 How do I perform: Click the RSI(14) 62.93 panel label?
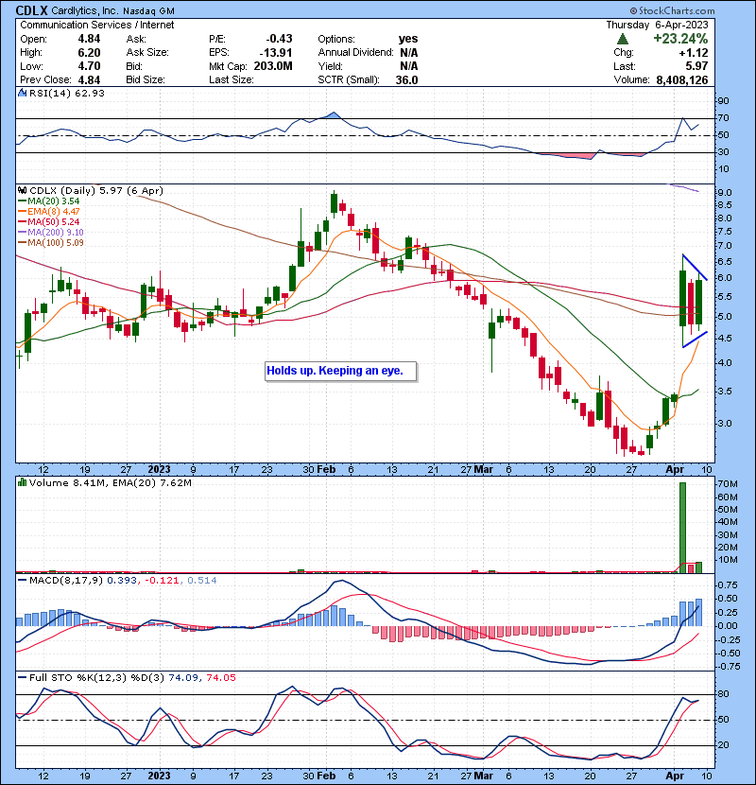coord(67,93)
